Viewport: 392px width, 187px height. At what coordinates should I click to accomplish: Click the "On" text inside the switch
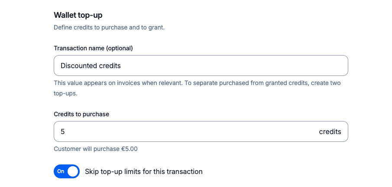pyautogui.click(x=61, y=171)
